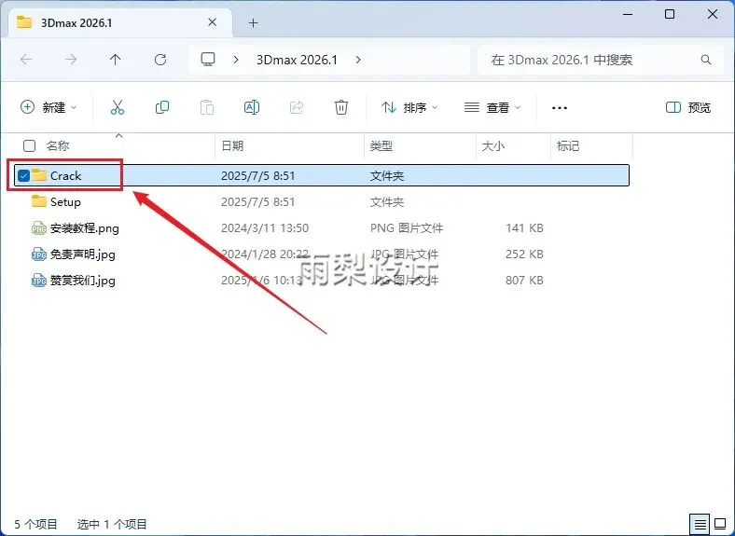
Task: Go forward with the right arrow
Action: pyautogui.click(x=71, y=60)
